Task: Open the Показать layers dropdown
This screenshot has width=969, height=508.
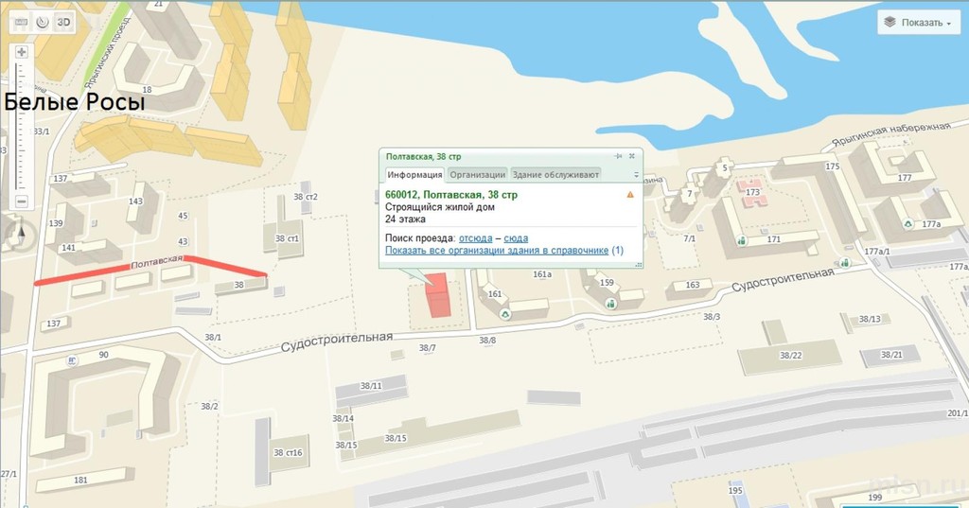Action: (917, 23)
